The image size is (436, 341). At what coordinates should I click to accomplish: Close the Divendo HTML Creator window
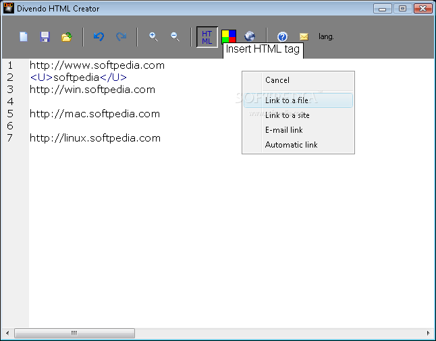coord(423,9)
